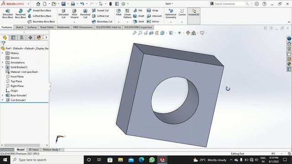Image resolution: width=292 pixels, height=164 pixels.
Task: Open FeatureManager design tree tab
Action: pos(5,37)
